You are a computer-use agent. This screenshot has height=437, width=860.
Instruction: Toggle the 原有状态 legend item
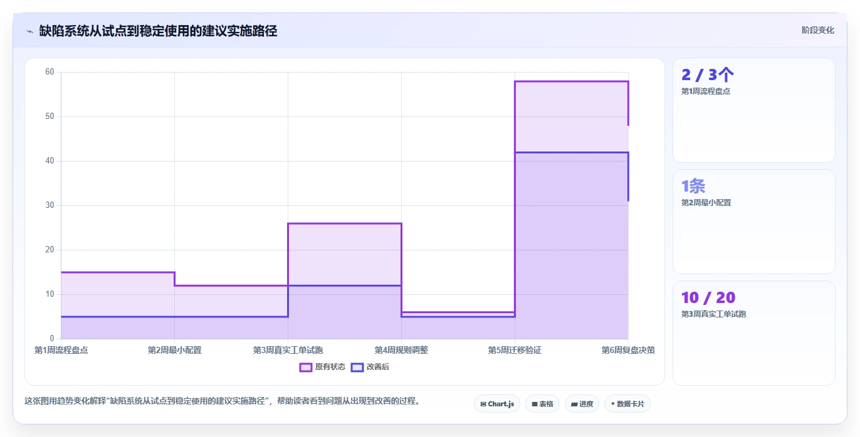322,367
